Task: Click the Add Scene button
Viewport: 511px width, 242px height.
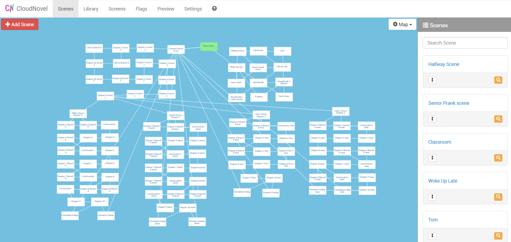Action: tap(20, 24)
